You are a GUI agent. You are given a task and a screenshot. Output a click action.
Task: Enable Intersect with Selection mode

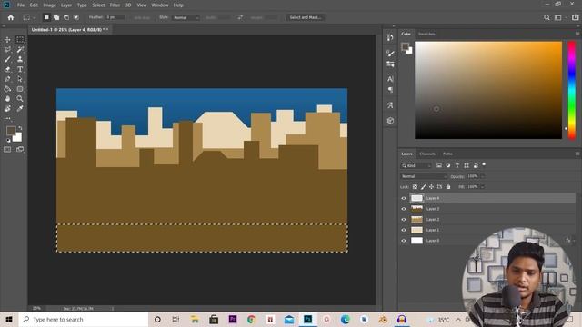(76, 17)
